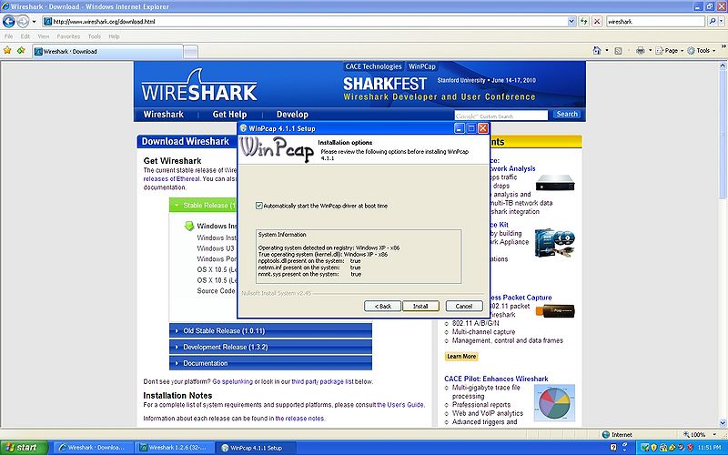Open the Wireshark navigation item
Image resolution: width=728 pixels, height=455 pixels.
[164, 115]
